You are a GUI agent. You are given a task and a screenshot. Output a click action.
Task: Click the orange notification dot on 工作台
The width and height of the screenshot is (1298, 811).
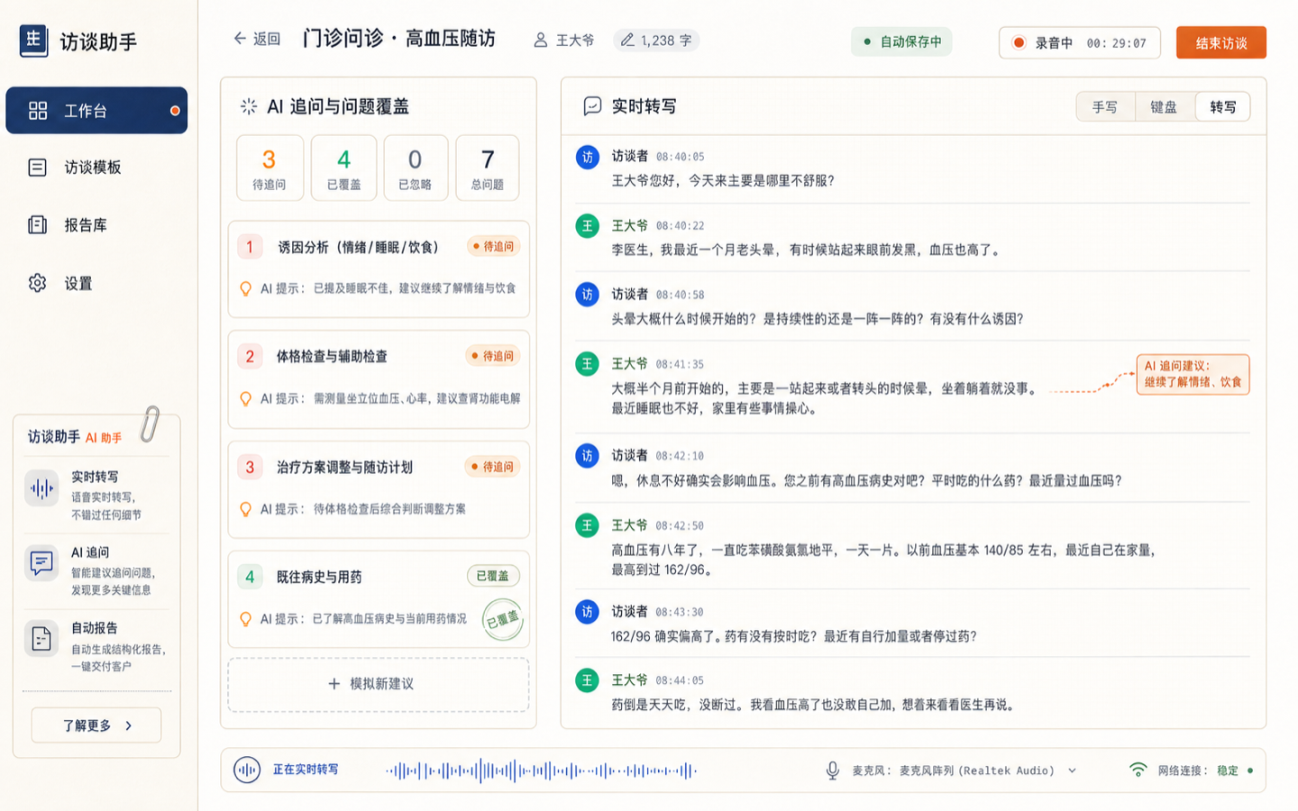pos(175,111)
